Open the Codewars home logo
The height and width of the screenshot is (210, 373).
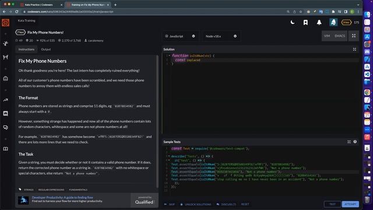(5, 23)
